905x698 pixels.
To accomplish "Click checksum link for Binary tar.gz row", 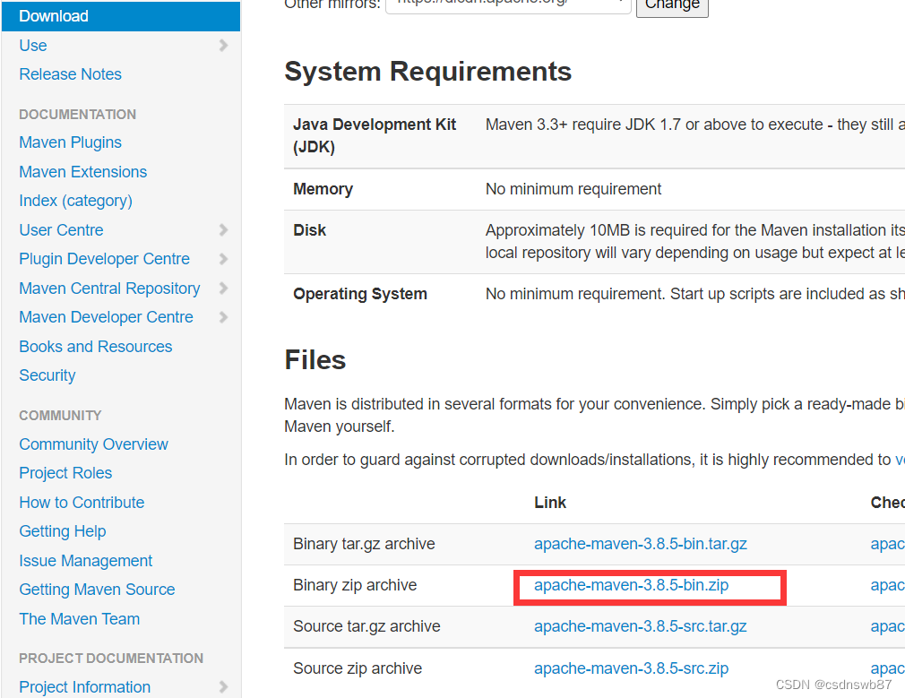I will [x=888, y=544].
